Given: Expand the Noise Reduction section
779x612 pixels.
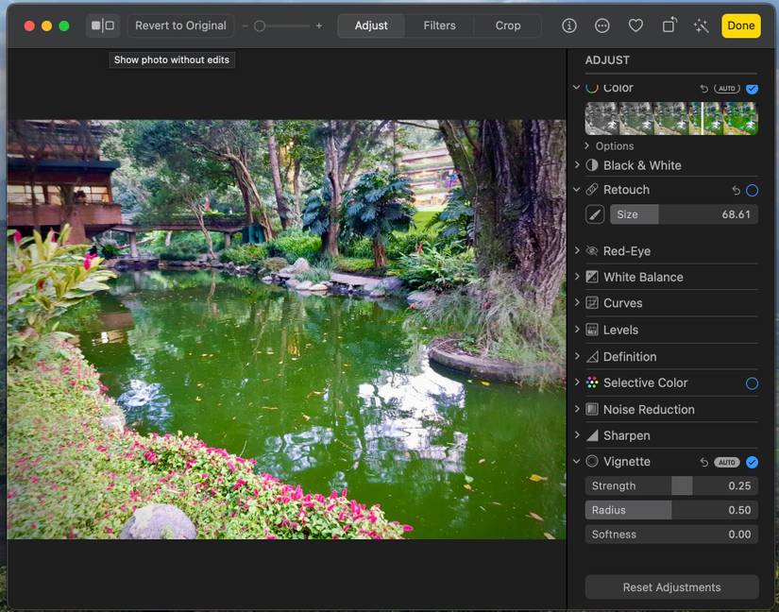Looking at the screenshot, I should (x=577, y=409).
